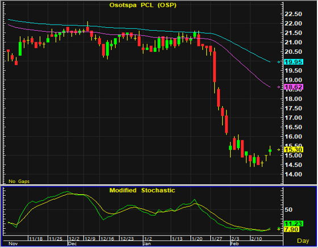Select the Dec month label on time axis

[73, 243]
